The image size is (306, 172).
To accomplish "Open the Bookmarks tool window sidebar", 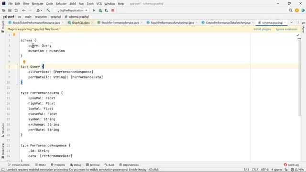I will tap(3, 151).
